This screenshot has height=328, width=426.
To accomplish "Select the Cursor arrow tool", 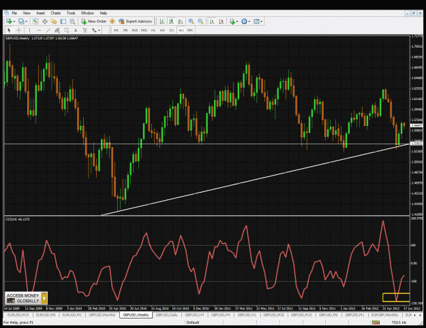I will tap(9, 30).
